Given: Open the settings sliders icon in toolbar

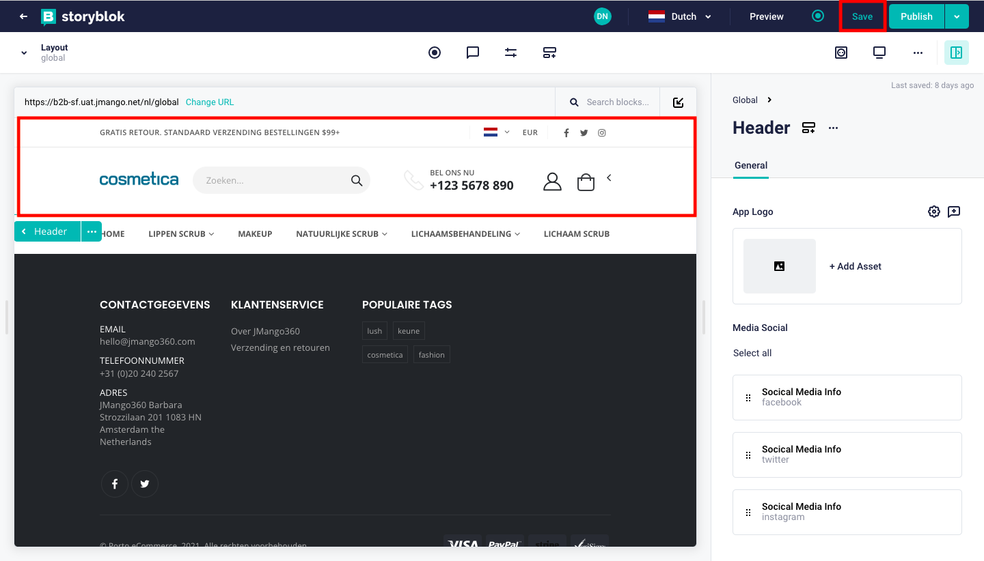Looking at the screenshot, I should click(x=510, y=53).
